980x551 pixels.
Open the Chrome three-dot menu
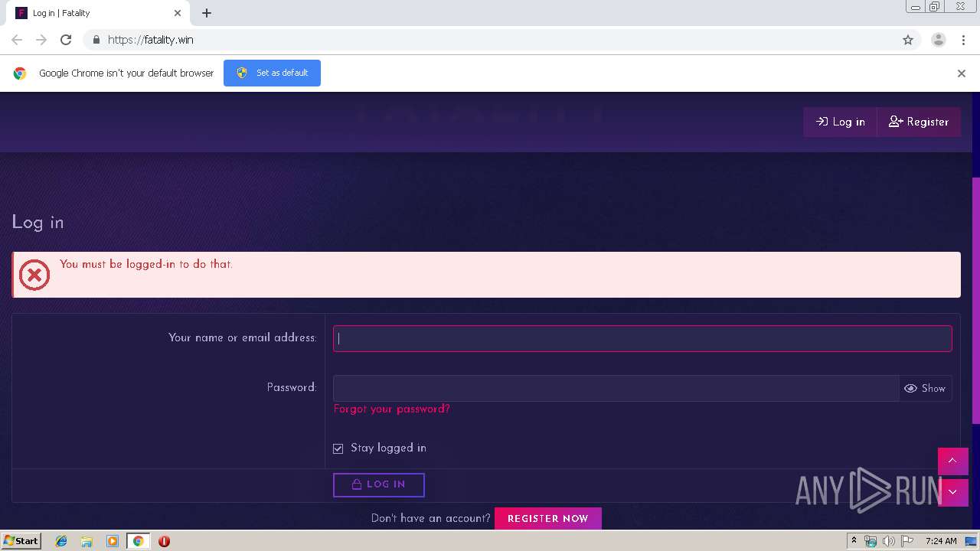click(963, 40)
